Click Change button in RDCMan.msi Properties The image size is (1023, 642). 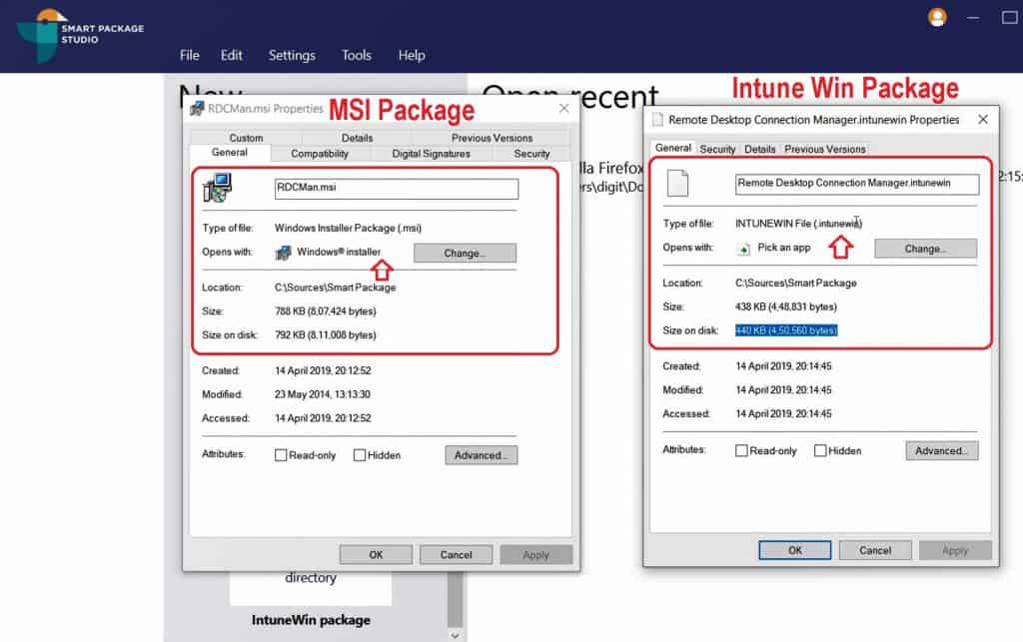point(466,253)
